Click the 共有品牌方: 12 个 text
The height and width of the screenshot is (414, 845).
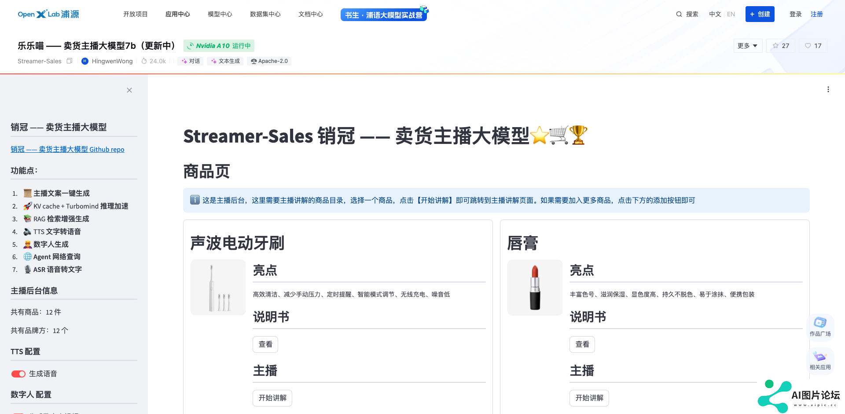click(40, 330)
